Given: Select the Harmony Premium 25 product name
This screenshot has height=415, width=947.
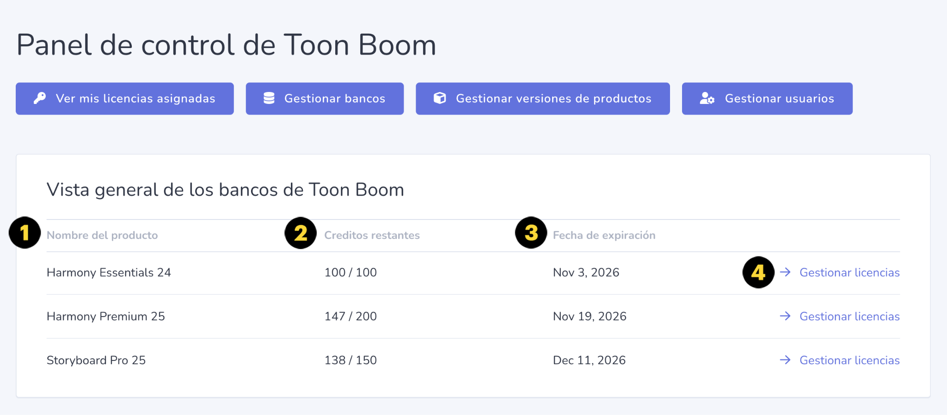Looking at the screenshot, I should (x=106, y=317).
